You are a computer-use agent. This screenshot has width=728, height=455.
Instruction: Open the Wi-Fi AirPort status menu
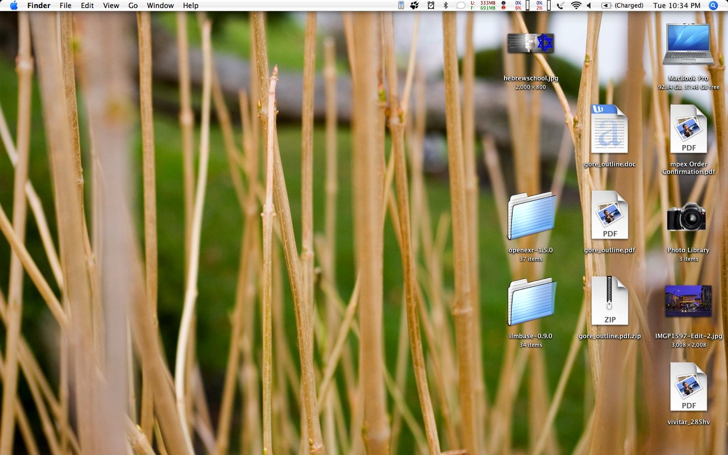576,6
